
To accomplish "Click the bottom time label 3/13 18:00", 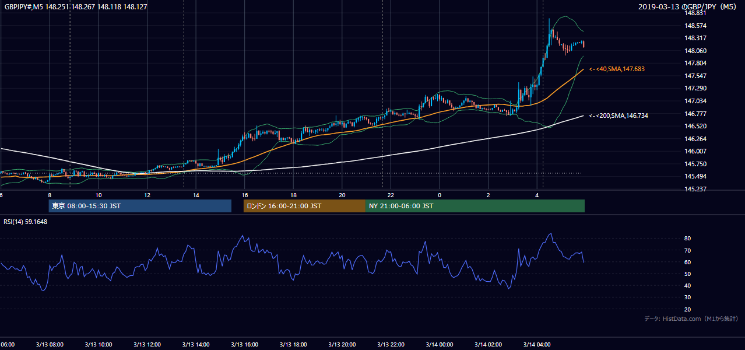I will 293,345.
